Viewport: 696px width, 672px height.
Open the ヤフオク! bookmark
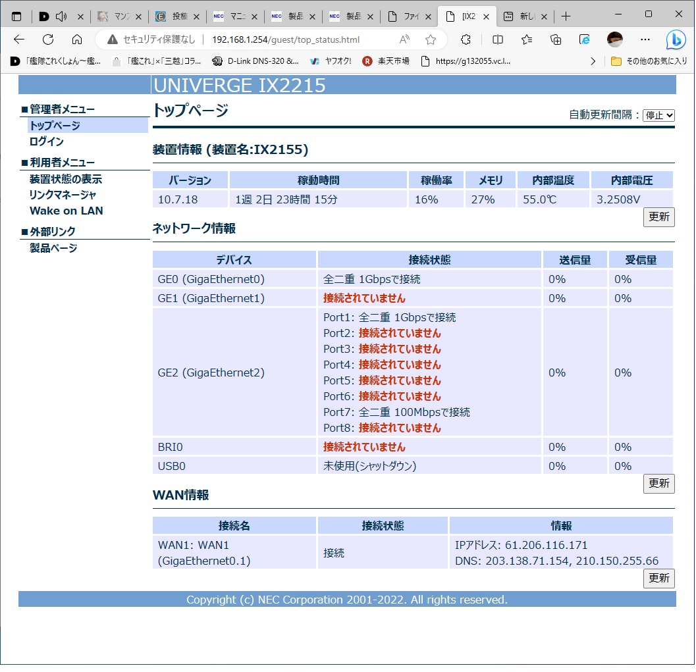pos(331,61)
